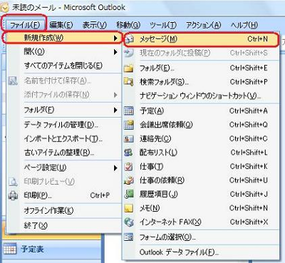
Task: Click the choose form icon
Action: tap(129, 237)
